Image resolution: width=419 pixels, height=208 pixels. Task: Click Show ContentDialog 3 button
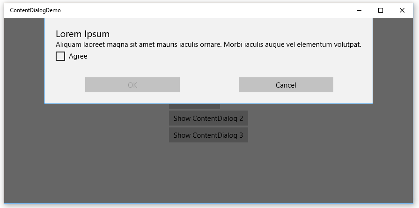(208, 135)
